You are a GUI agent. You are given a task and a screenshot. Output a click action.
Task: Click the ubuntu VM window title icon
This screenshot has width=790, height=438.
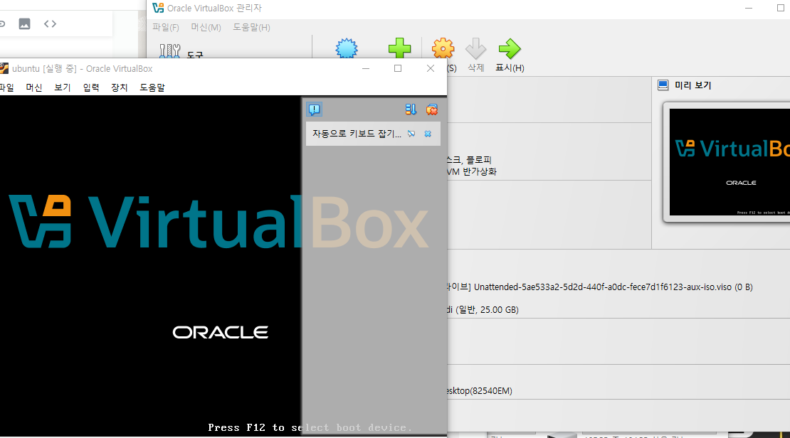click(x=4, y=68)
